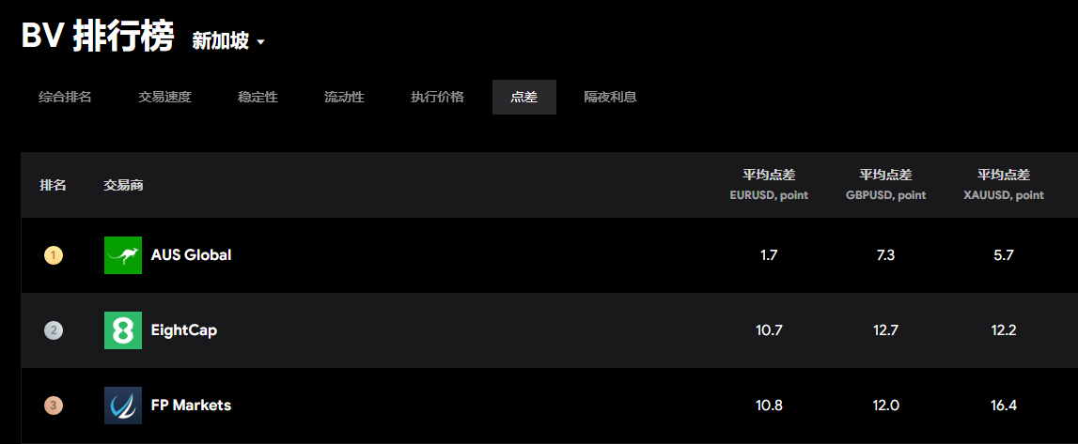The height and width of the screenshot is (444, 1078).
Task: Sort by GBPUSD average spread column
Action: point(885,184)
